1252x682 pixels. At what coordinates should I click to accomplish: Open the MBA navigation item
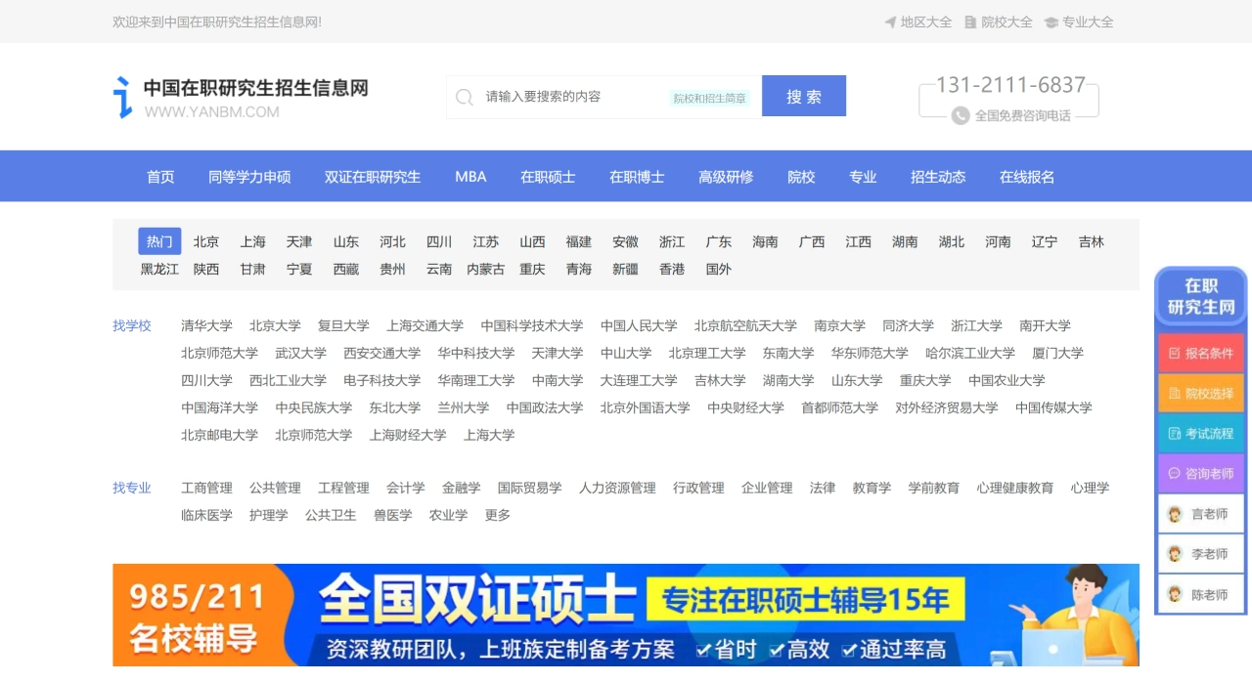point(470,177)
